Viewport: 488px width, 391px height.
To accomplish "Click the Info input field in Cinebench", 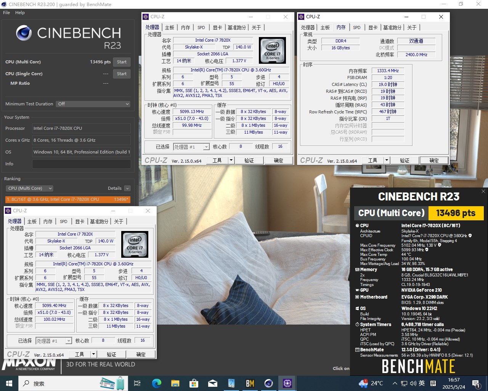I will pyautogui.click(x=81, y=164).
